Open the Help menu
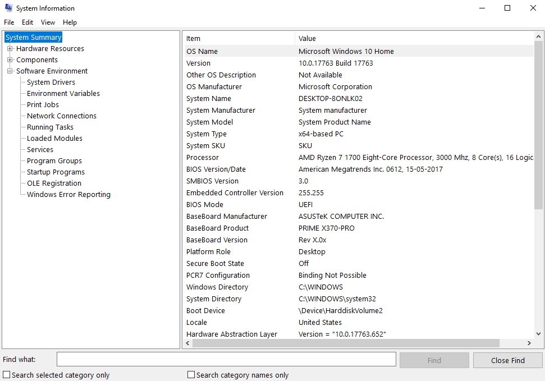545x381 pixels. pyautogui.click(x=70, y=22)
